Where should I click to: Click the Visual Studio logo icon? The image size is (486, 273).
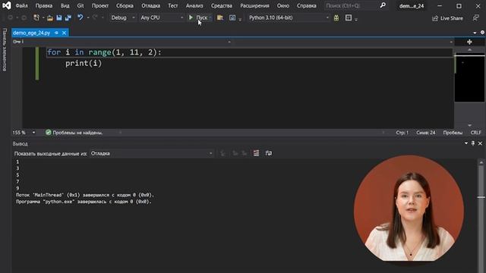coord(7,5)
